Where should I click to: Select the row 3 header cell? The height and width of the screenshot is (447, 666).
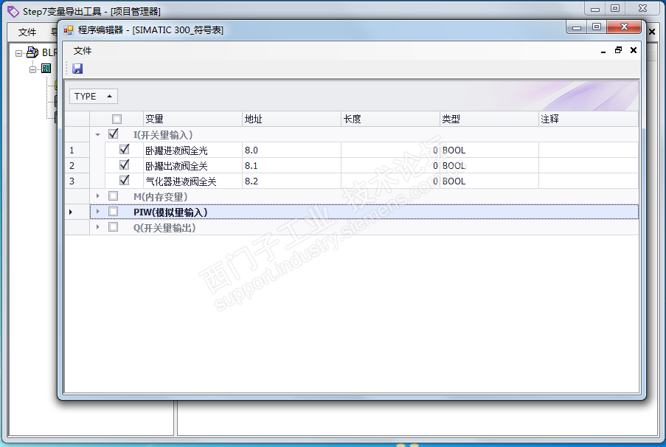click(77, 181)
